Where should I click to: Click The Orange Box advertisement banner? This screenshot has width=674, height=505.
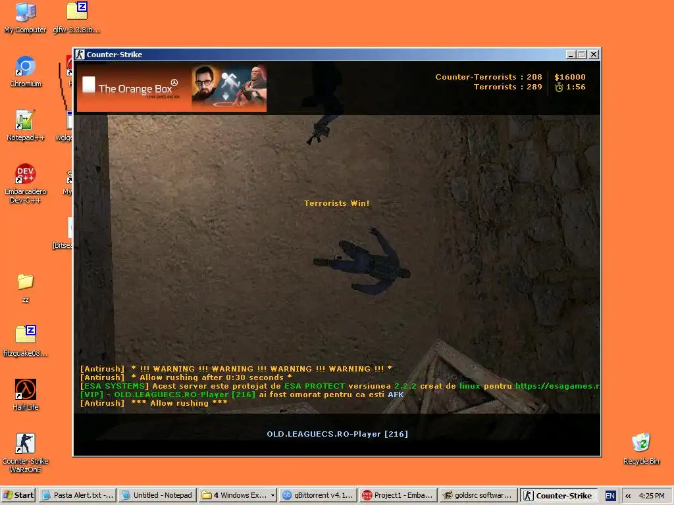(172, 88)
